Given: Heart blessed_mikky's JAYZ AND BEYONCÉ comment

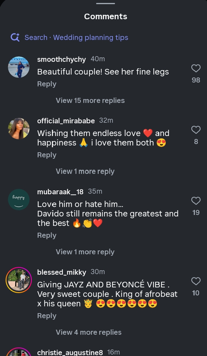Looking at the screenshot, I should pyautogui.click(x=196, y=281).
